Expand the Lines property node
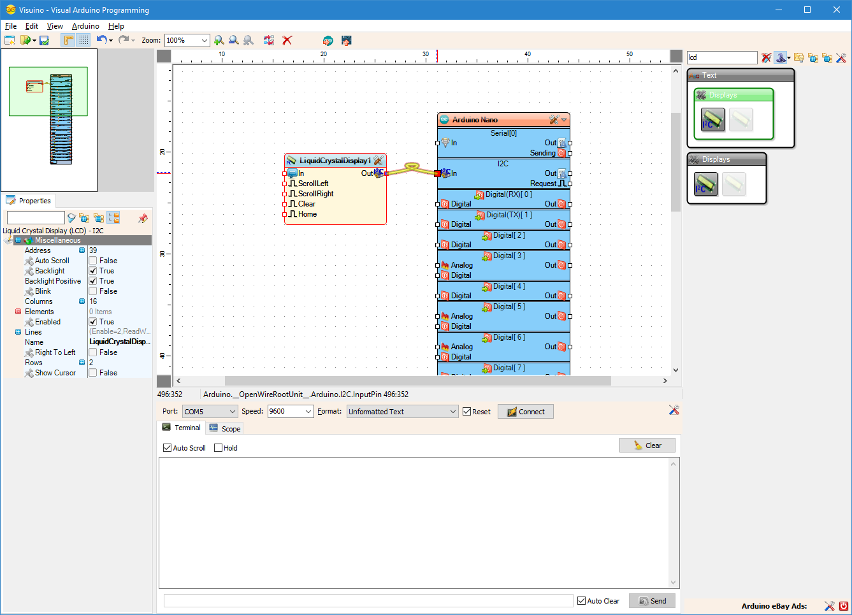 pyautogui.click(x=18, y=332)
